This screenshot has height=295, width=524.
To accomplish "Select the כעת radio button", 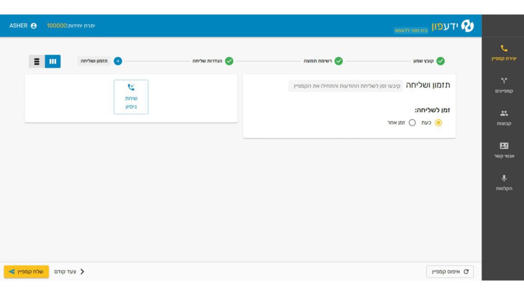I will point(438,123).
